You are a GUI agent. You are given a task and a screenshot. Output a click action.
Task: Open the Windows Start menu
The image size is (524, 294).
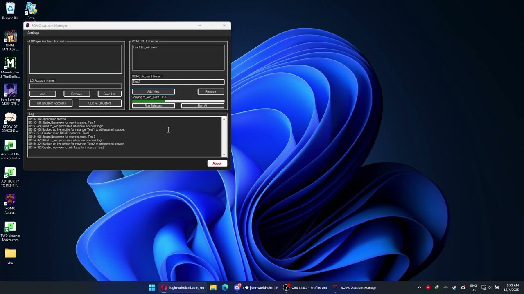[x=152, y=287]
